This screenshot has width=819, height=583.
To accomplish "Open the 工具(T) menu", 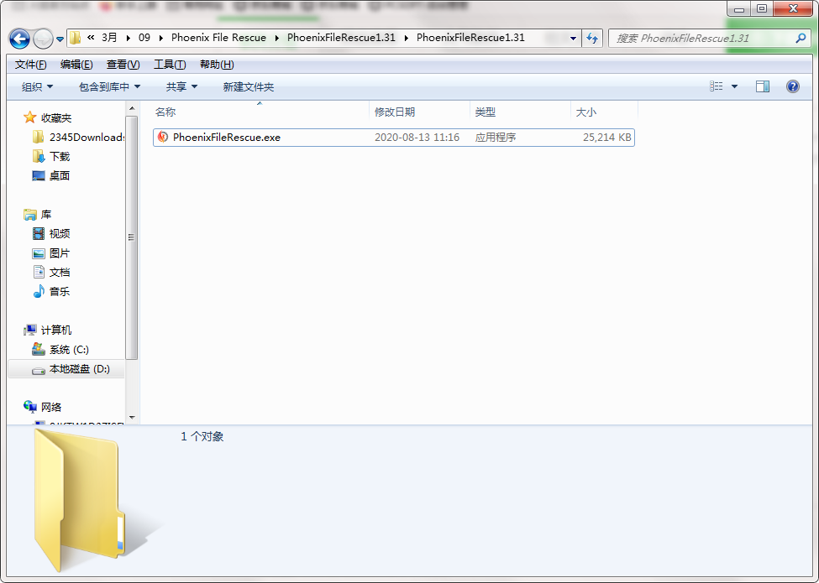I will tap(169, 64).
